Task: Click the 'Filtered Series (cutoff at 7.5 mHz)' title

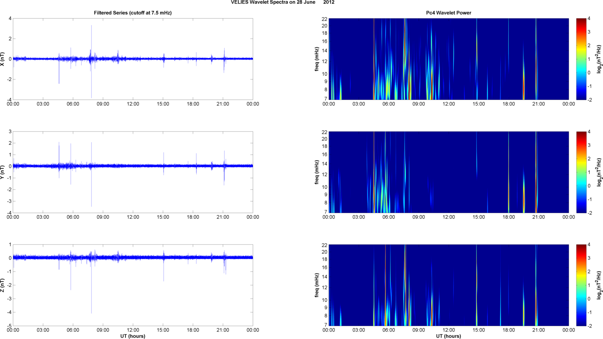Action: pos(133,13)
